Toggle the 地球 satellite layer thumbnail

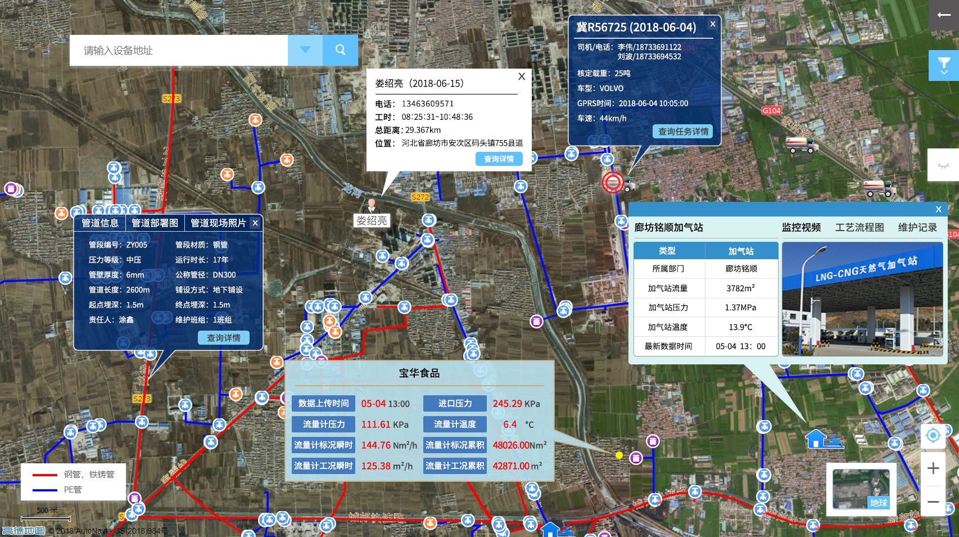tap(861, 489)
